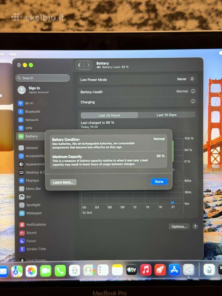The image size is (222, 296).
Task: Click the Launchpad rocket icon in Dock
Action: pos(160,270)
